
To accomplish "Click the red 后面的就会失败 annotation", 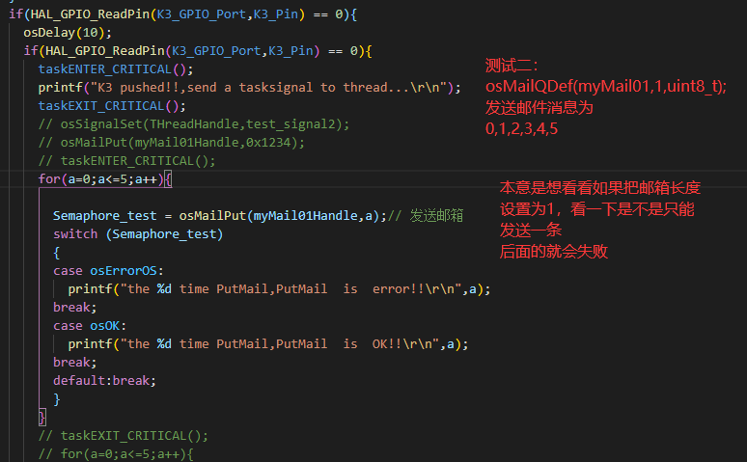I will click(554, 251).
